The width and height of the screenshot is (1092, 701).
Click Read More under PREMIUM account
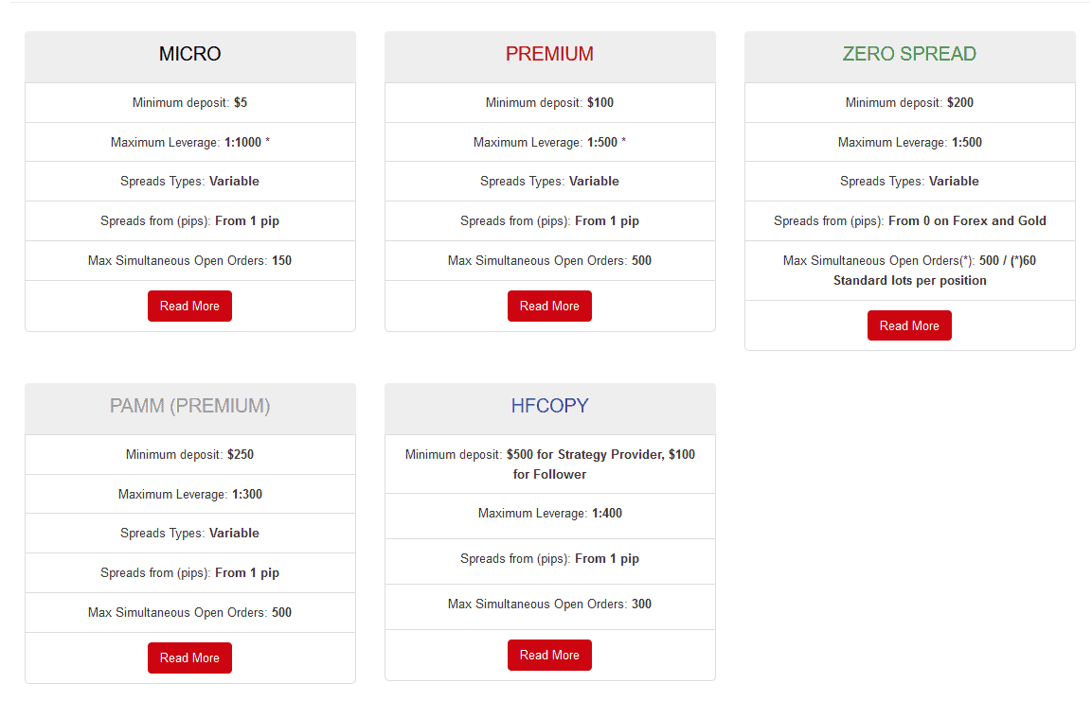click(549, 306)
